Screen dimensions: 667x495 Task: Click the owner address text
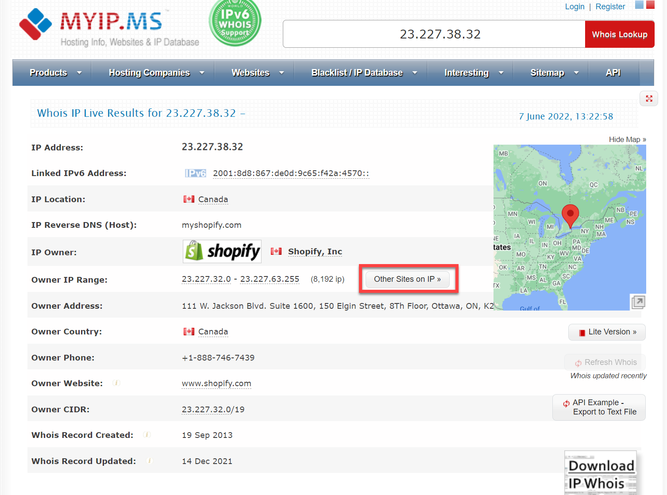(x=338, y=306)
